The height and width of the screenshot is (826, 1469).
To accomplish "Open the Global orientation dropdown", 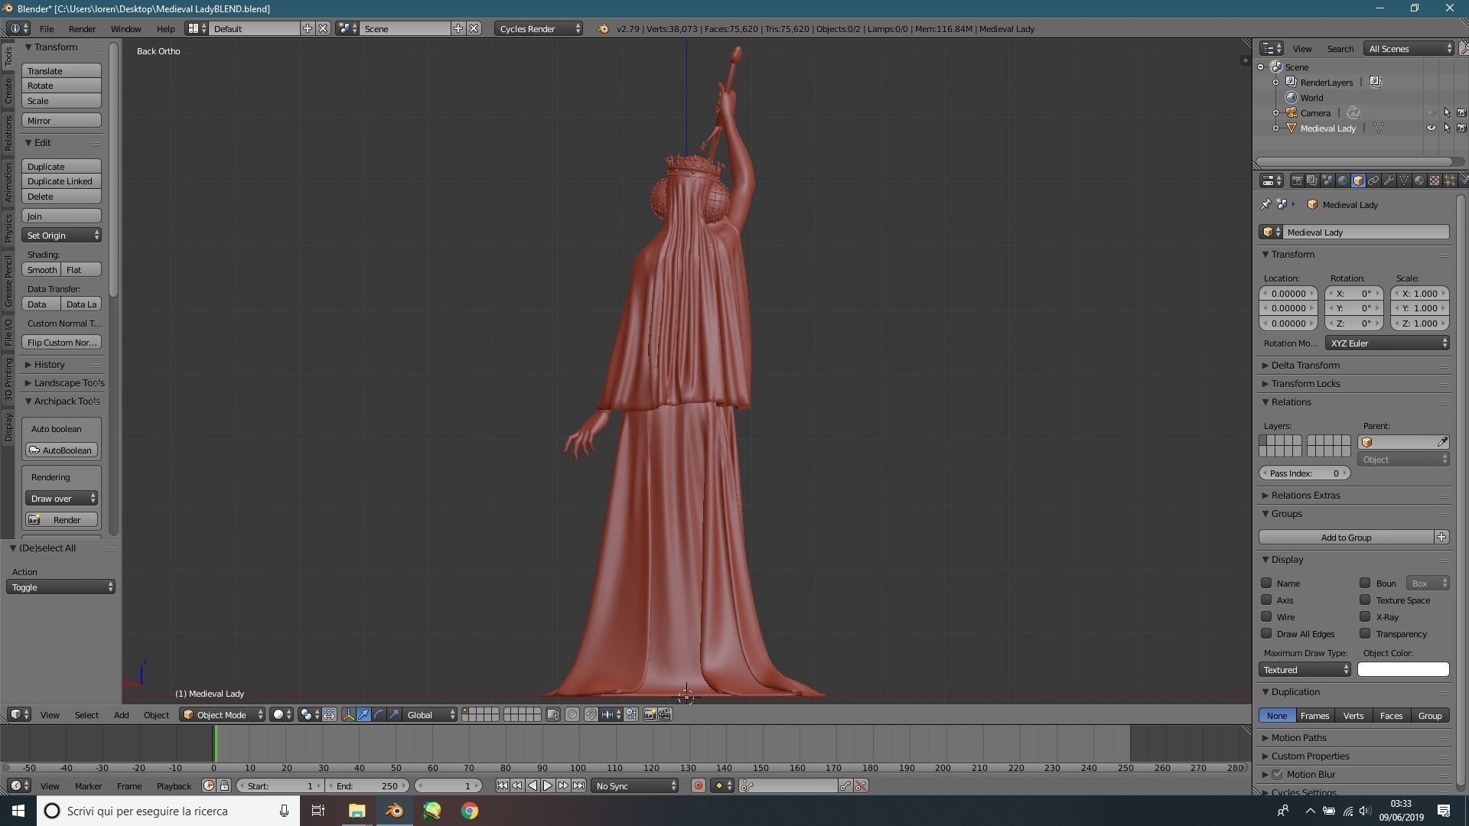I will (x=430, y=714).
